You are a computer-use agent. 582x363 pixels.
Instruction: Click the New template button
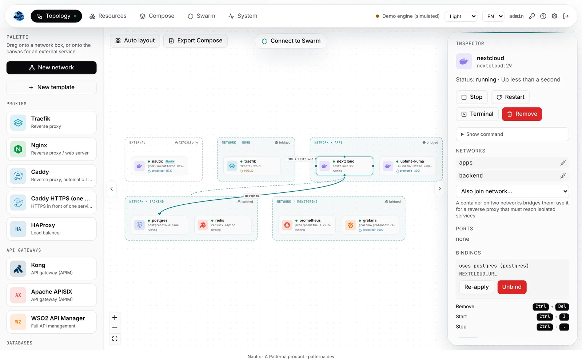click(x=51, y=87)
